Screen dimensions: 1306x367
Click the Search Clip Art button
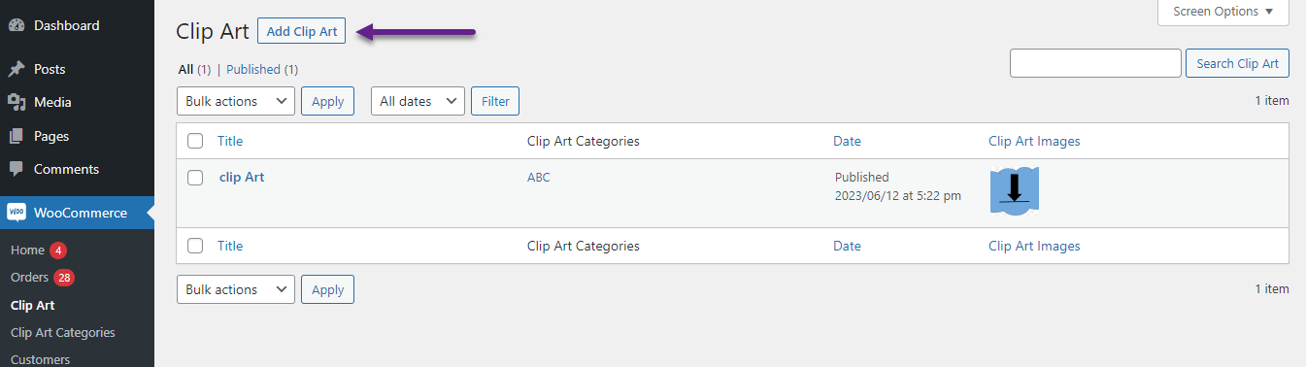pos(1238,63)
